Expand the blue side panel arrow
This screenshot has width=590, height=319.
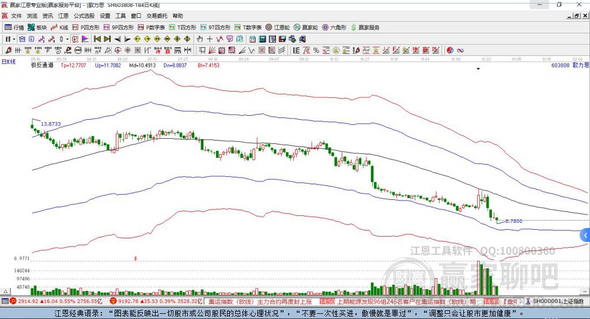(585, 236)
